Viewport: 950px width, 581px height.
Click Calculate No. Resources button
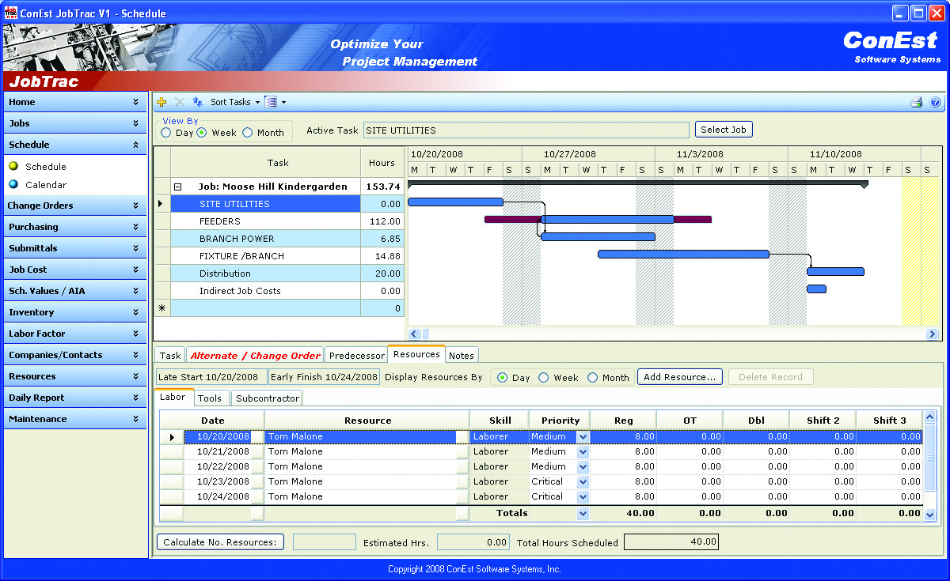point(222,542)
